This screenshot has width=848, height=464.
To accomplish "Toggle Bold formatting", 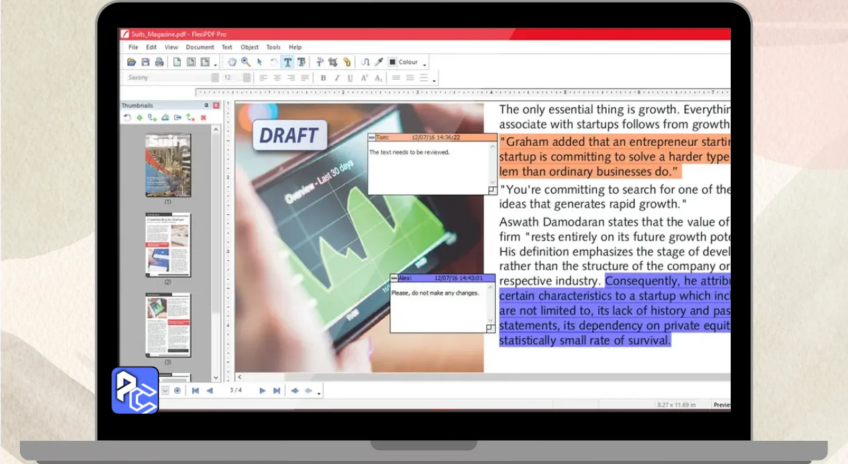I will pos(323,78).
